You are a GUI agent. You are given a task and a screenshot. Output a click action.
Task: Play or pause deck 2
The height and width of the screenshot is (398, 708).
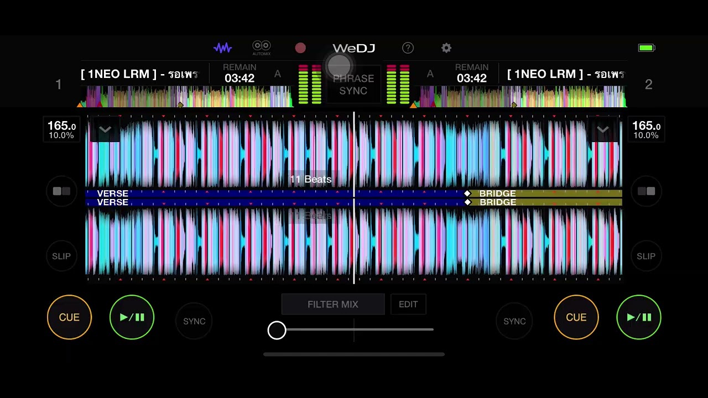pos(639,317)
